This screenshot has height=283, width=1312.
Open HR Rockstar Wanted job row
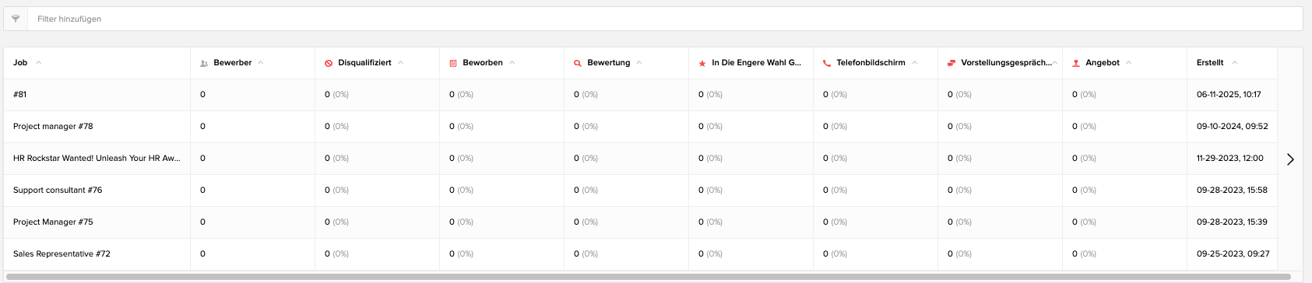(x=97, y=158)
